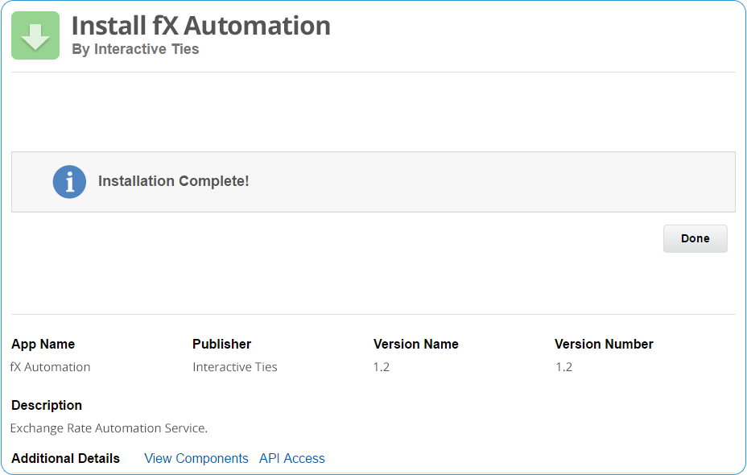Select the Version Number value 1.2
Viewport: 747px width, 475px height.
coord(564,367)
